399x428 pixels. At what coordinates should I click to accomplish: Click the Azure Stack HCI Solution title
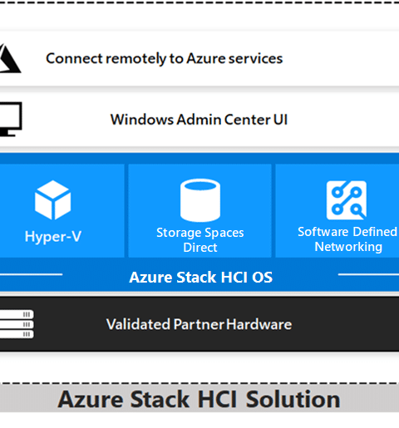(x=199, y=399)
